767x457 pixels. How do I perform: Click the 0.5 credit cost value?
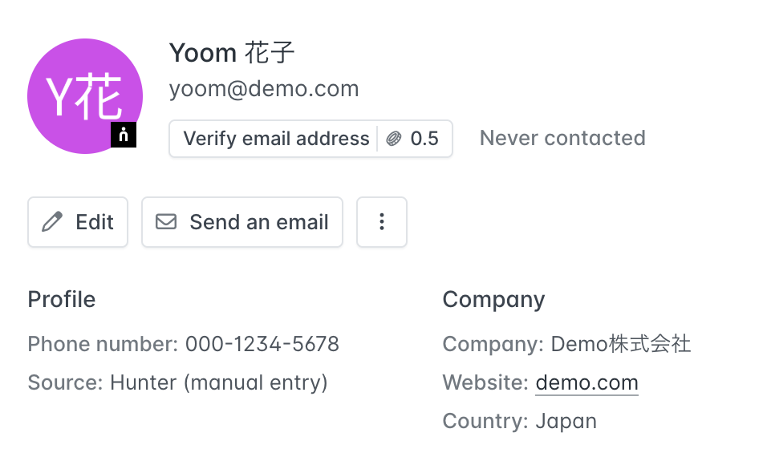click(x=424, y=139)
